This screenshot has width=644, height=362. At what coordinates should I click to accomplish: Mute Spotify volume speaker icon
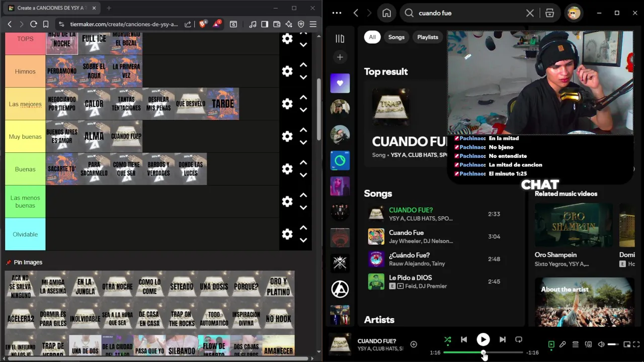[601, 344]
